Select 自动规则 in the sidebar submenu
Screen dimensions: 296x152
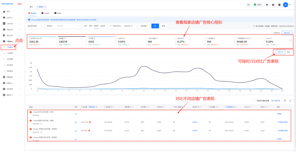[9, 65]
